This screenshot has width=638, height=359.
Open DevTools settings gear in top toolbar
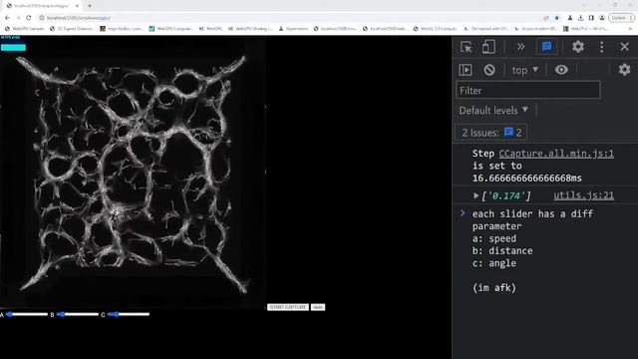tap(578, 47)
